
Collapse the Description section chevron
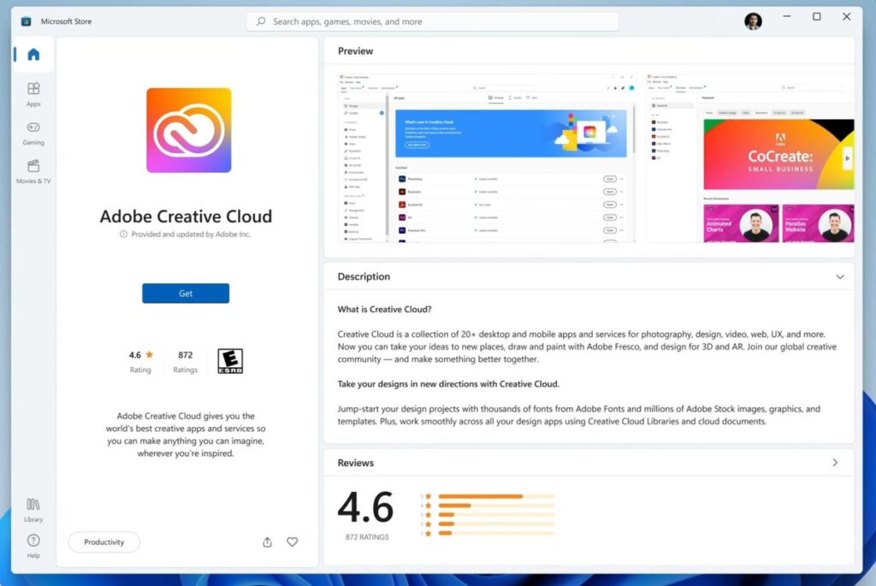[x=839, y=277]
